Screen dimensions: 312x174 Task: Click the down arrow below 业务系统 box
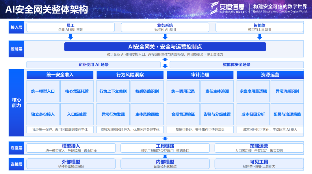(x=165, y=37)
